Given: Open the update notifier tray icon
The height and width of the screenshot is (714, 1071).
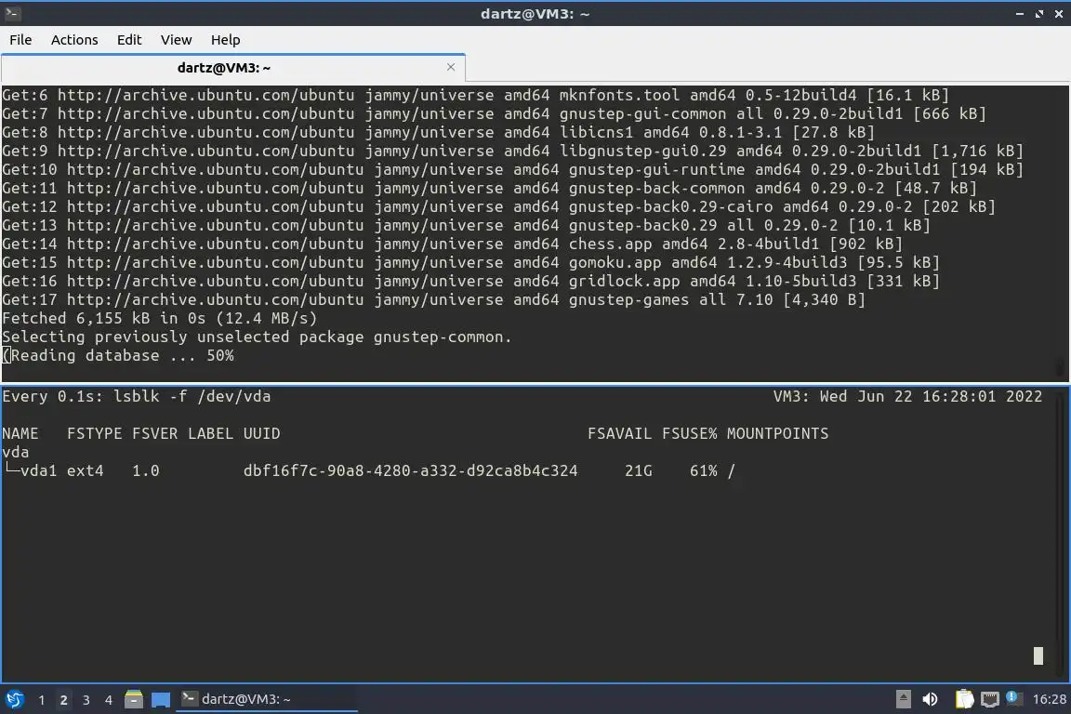Looking at the screenshot, I should (x=1013, y=698).
